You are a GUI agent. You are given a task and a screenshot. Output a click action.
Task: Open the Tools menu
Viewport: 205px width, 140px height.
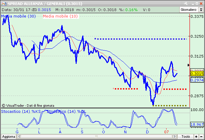point(185,137)
